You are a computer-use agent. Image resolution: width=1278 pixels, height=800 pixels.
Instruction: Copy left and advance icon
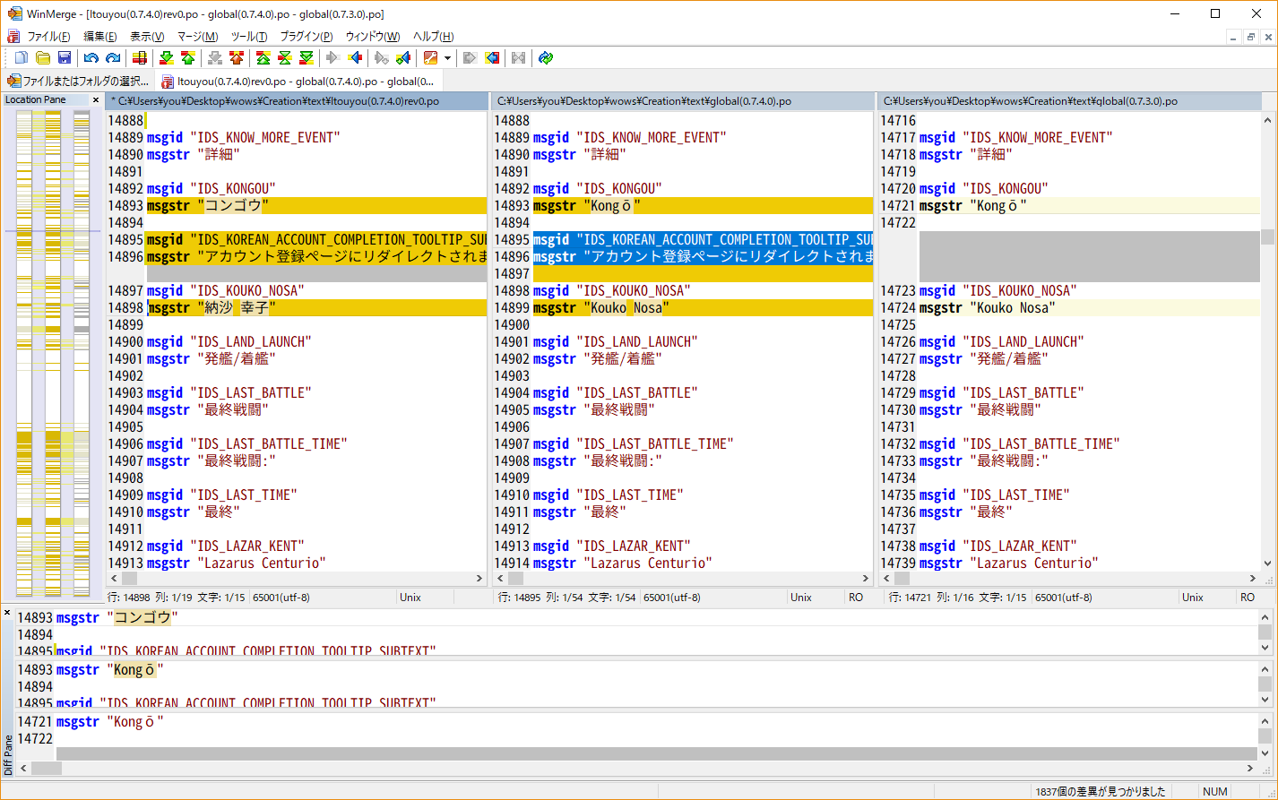(403, 58)
